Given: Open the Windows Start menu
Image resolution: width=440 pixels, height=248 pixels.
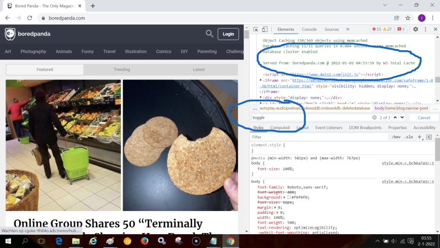Looking at the screenshot, I should (x=8, y=241).
